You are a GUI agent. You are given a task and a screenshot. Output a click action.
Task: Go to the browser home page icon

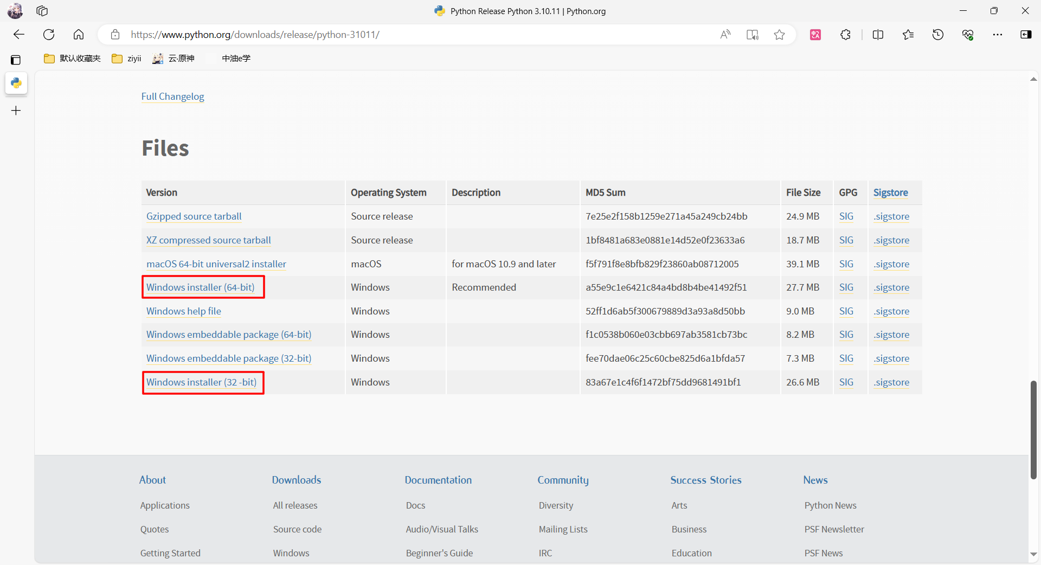pos(79,35)
